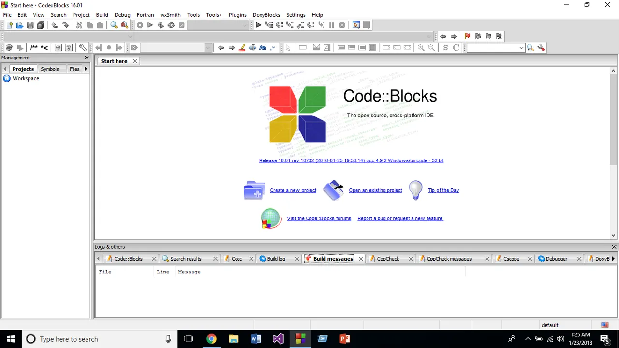
Task: Select the Workspace tree item
Action: pyautogui.click(x=26, y=78)
